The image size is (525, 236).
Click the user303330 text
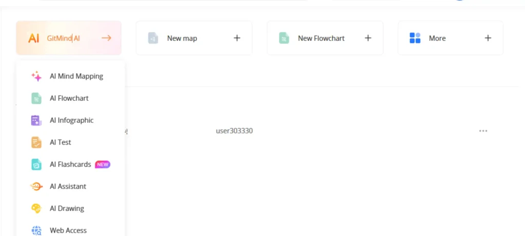point(234,131)
